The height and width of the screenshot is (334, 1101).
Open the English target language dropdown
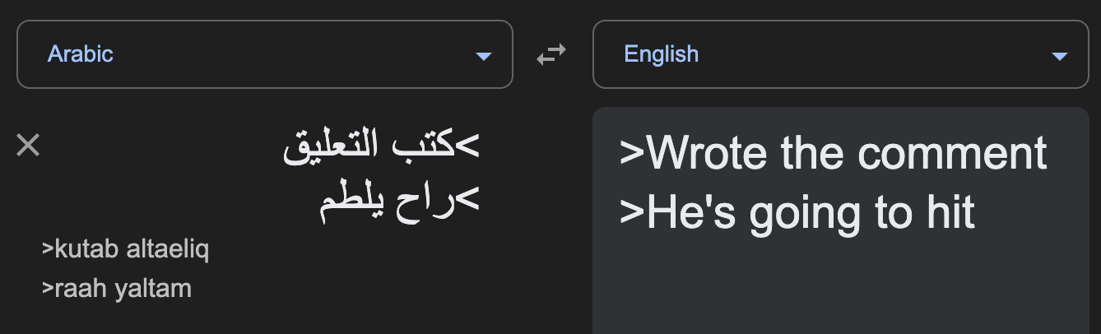[840, 55]
